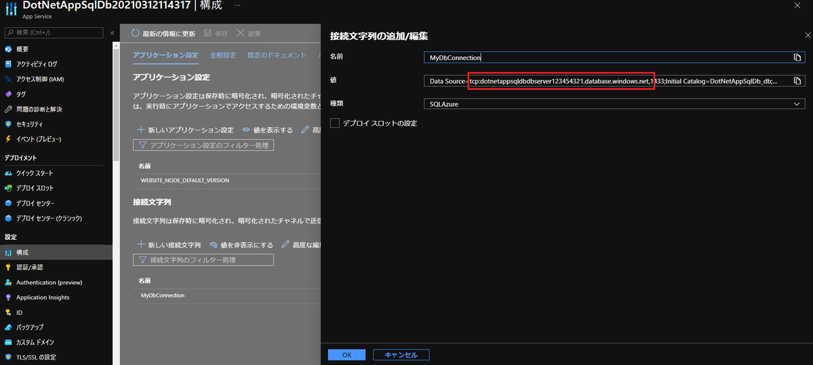This screenshot has height=365, width=813.
Task: Open the title bar ellipsis menu
Action: pyautogui.click(x=236, y=5)
